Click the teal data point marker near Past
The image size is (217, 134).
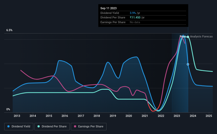coord(188,37)
